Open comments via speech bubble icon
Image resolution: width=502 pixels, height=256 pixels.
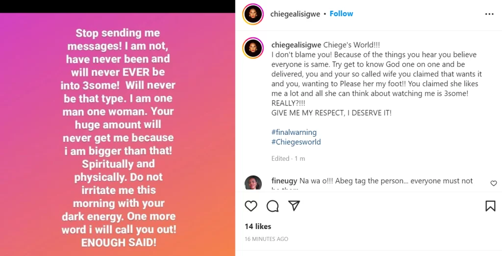[x=273, y=206]
